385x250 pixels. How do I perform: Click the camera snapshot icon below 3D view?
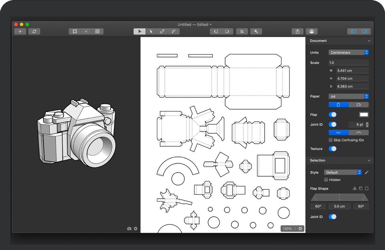click(129, 229)
